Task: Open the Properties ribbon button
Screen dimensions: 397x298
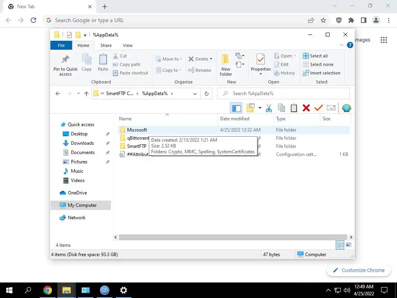Action: pyautogui.click(x=261, y=64)
